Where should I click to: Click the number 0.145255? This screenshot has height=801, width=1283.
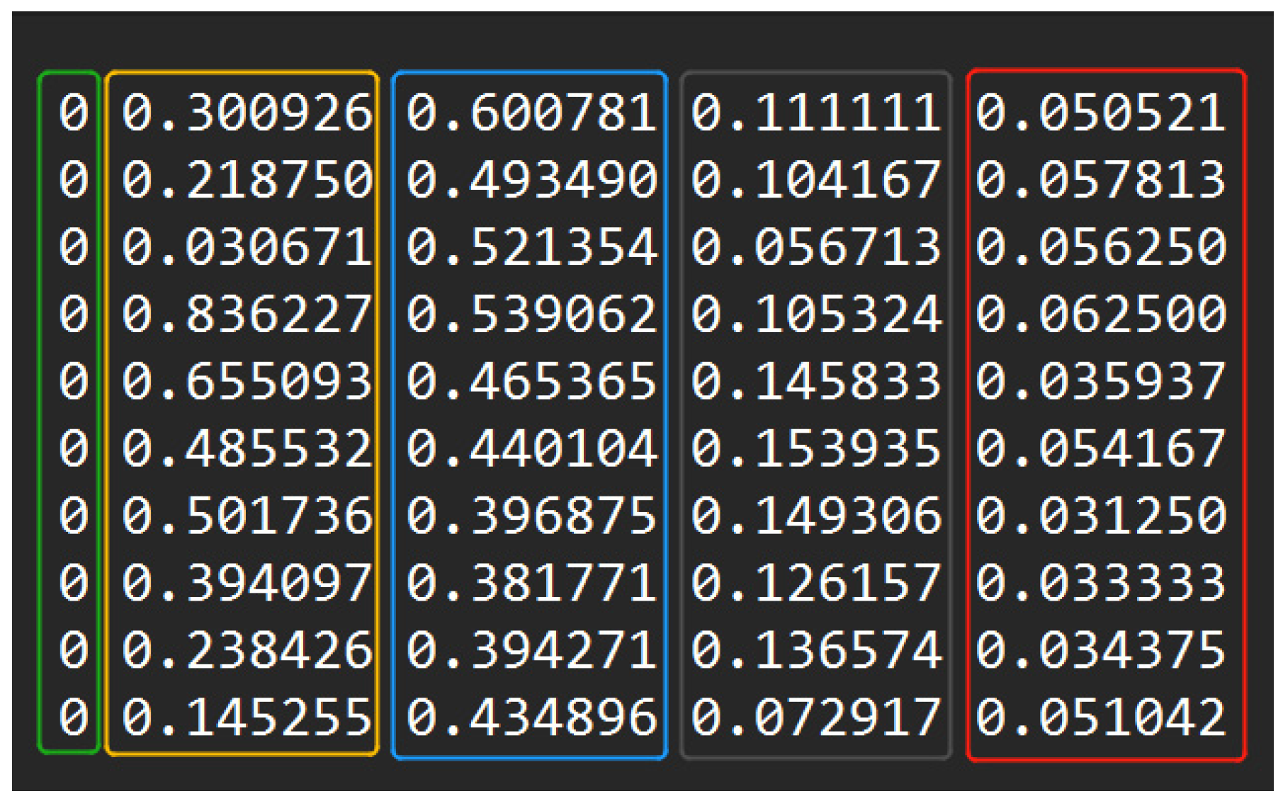[246, 717]
